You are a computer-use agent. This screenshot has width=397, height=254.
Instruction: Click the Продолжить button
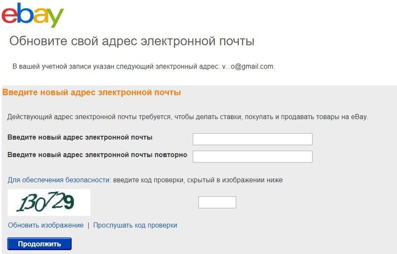(39, 244)
